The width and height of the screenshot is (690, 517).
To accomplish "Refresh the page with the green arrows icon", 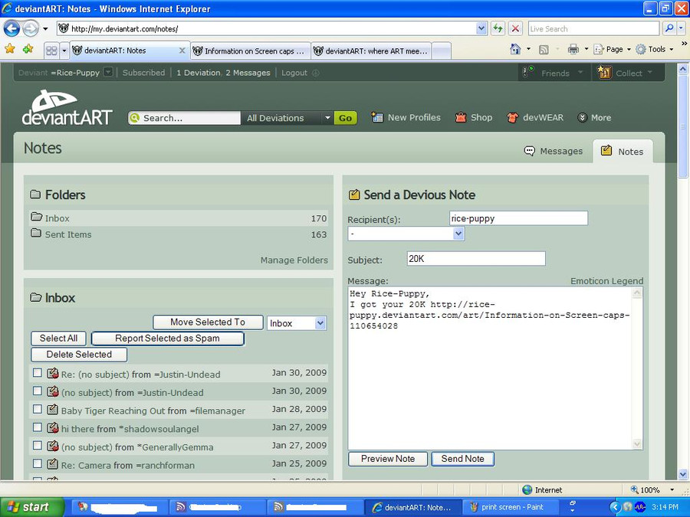I will (498, 29).
